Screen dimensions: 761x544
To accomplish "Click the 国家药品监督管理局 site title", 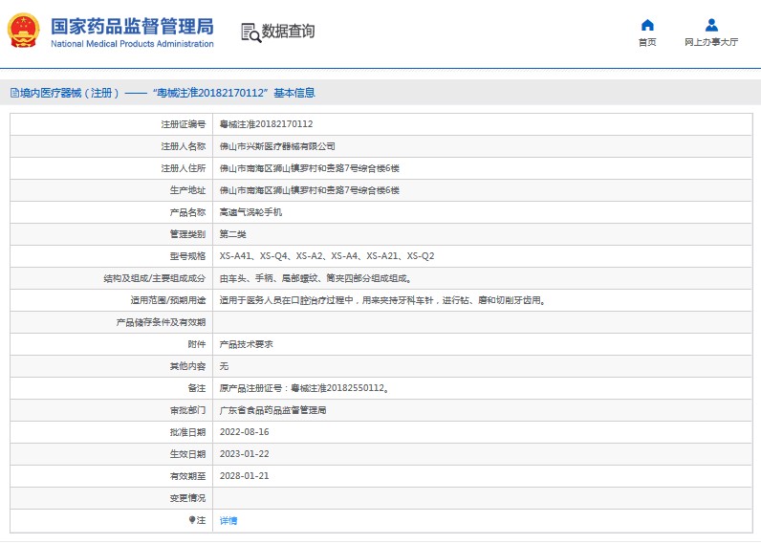I will click(x=131, y=26).
